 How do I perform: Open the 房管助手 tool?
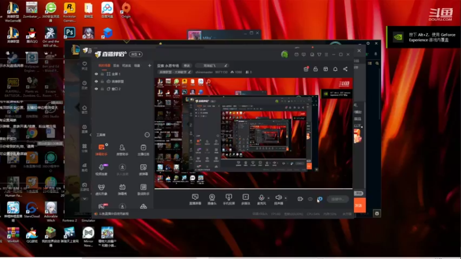122,149
